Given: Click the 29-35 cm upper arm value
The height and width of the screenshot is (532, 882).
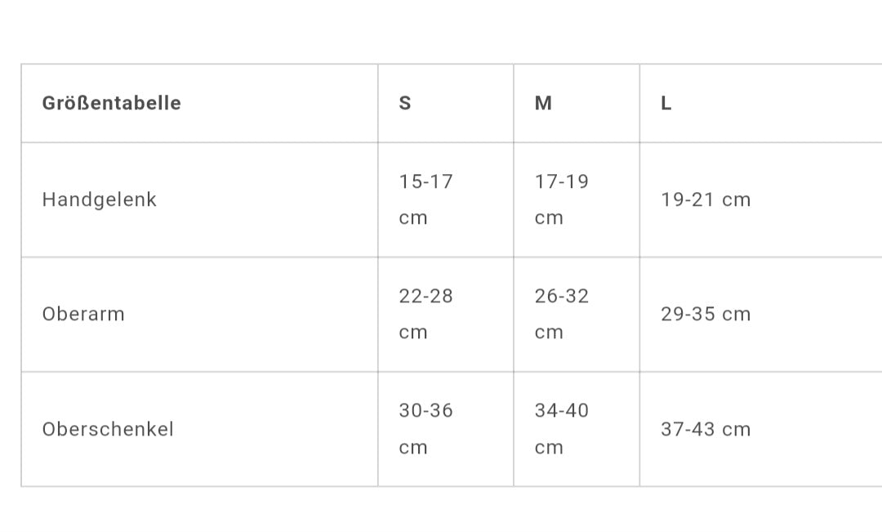Looking at the screenshot, I should point(706,314).
